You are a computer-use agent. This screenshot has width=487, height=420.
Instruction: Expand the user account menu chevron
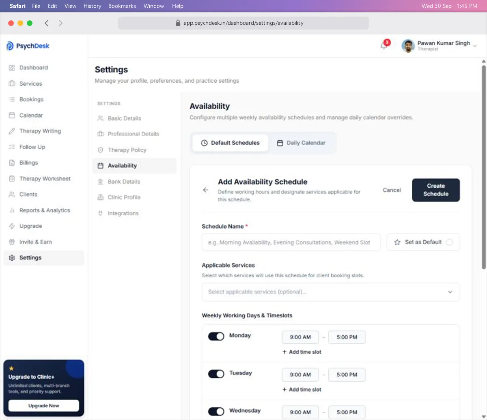(475, 46)
